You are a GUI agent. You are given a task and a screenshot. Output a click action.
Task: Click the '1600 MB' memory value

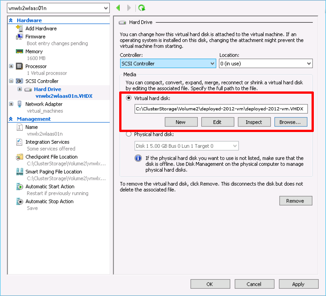[36, 58]
